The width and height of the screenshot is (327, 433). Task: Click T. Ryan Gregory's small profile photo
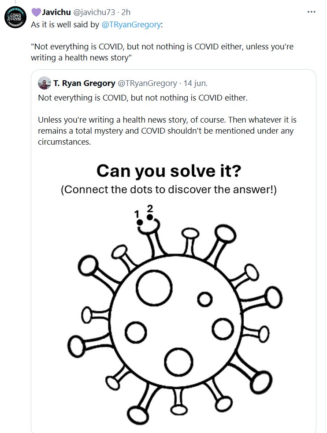click(45, 83)
